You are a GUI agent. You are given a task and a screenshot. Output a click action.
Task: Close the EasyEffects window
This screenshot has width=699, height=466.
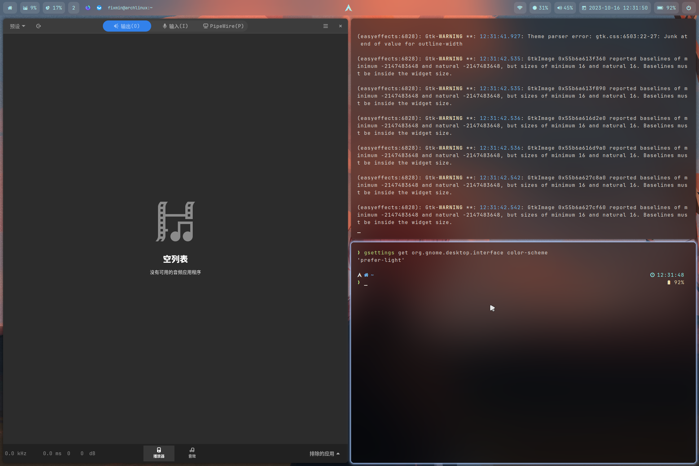point(340,26)
